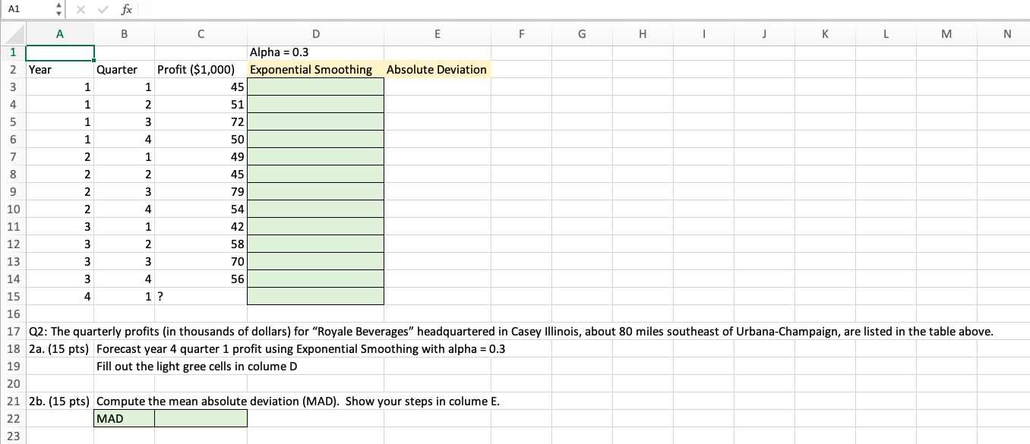The width and height of the screenshot is (1030, 444).
Task: Select column H header
Action: point(642,35)
